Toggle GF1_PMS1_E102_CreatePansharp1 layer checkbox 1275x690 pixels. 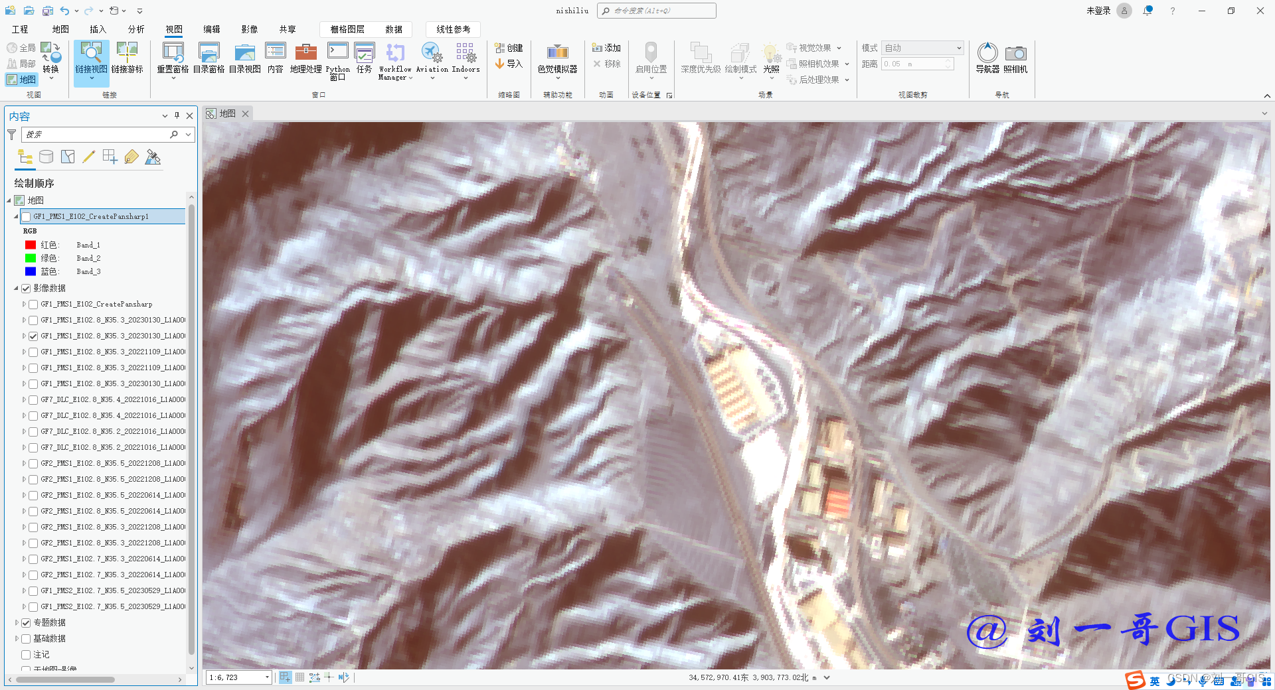tap(26, 216)
